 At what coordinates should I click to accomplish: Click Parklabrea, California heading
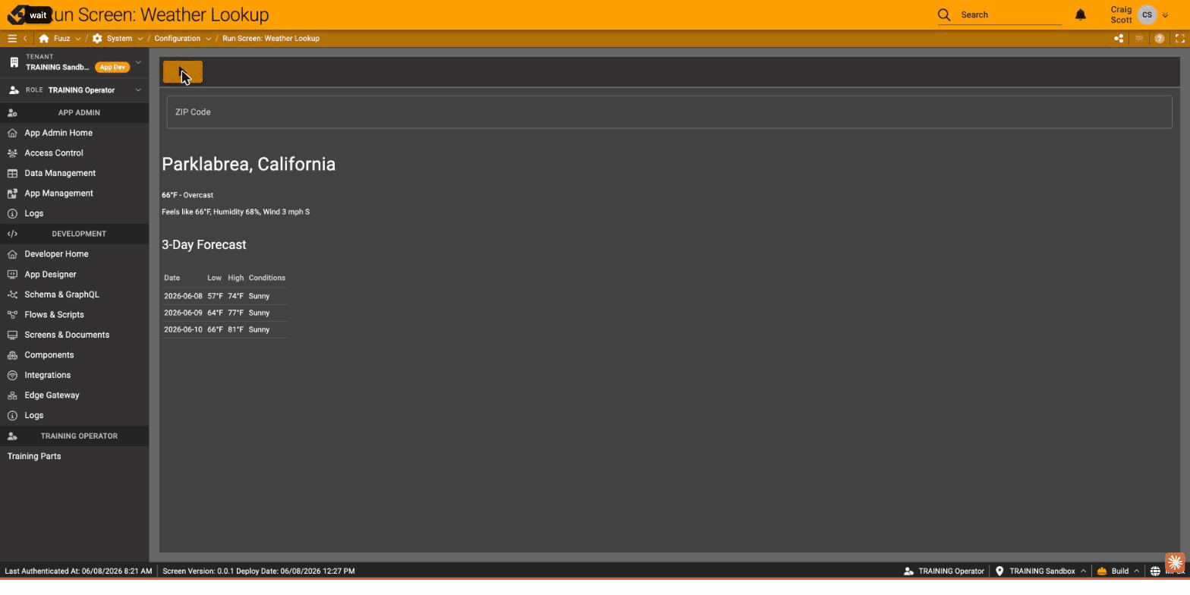pos(249,165)
